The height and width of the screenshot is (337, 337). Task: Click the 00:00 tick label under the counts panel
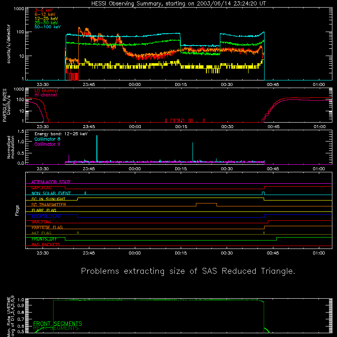click(x=135, y=85)
